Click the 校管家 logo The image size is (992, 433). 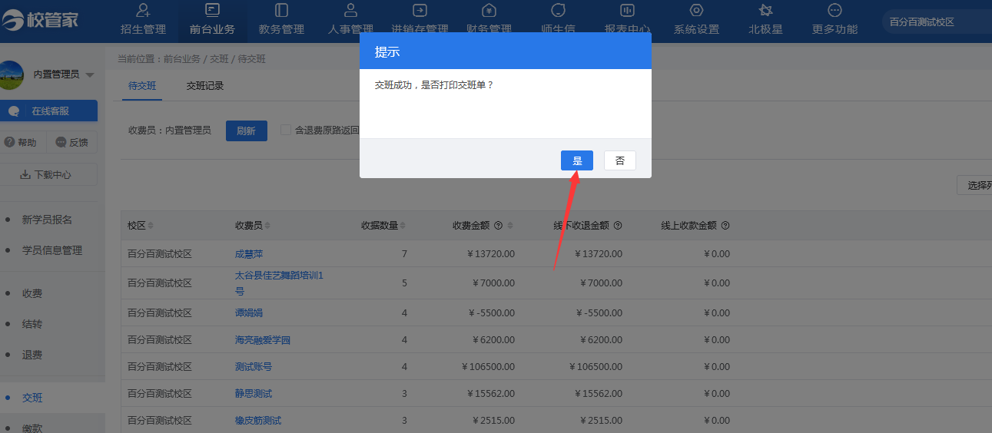point(40,21)
